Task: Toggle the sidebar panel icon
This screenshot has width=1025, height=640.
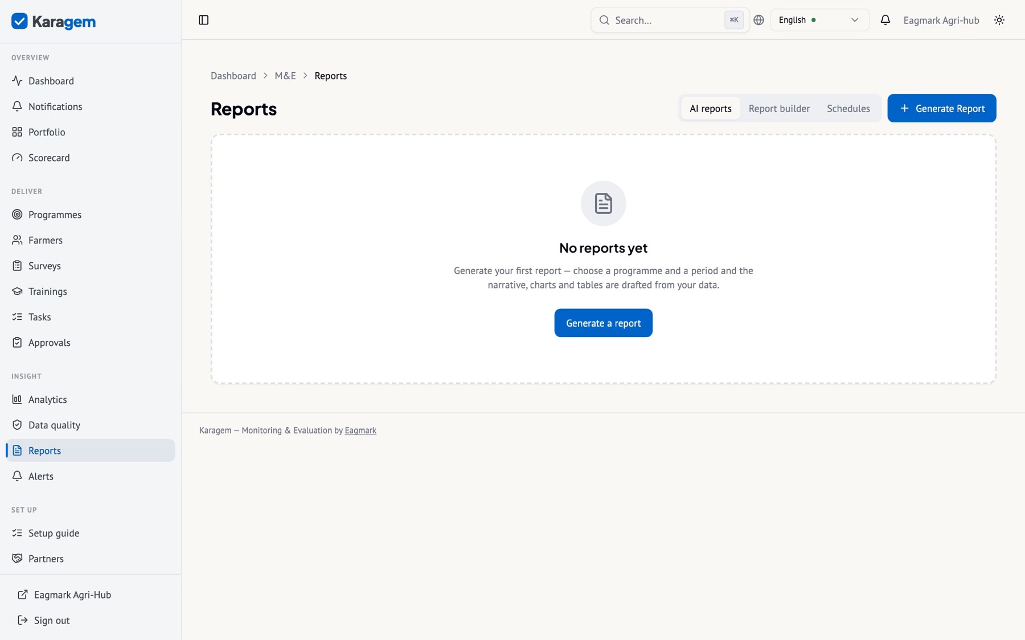Action: click(203, 20)
